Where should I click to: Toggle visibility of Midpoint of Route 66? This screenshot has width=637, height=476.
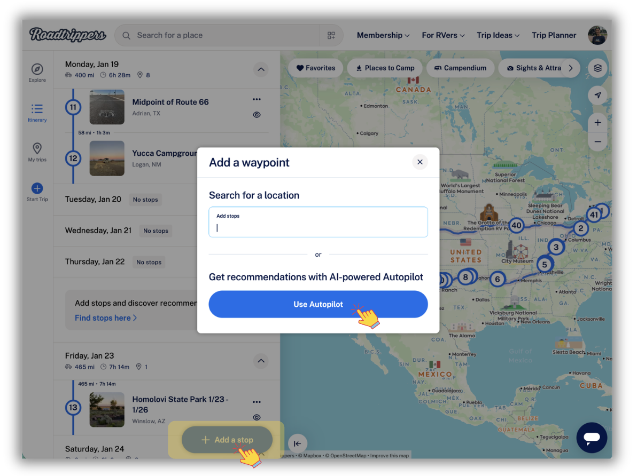pyautogui.click(x=257, y=115)
